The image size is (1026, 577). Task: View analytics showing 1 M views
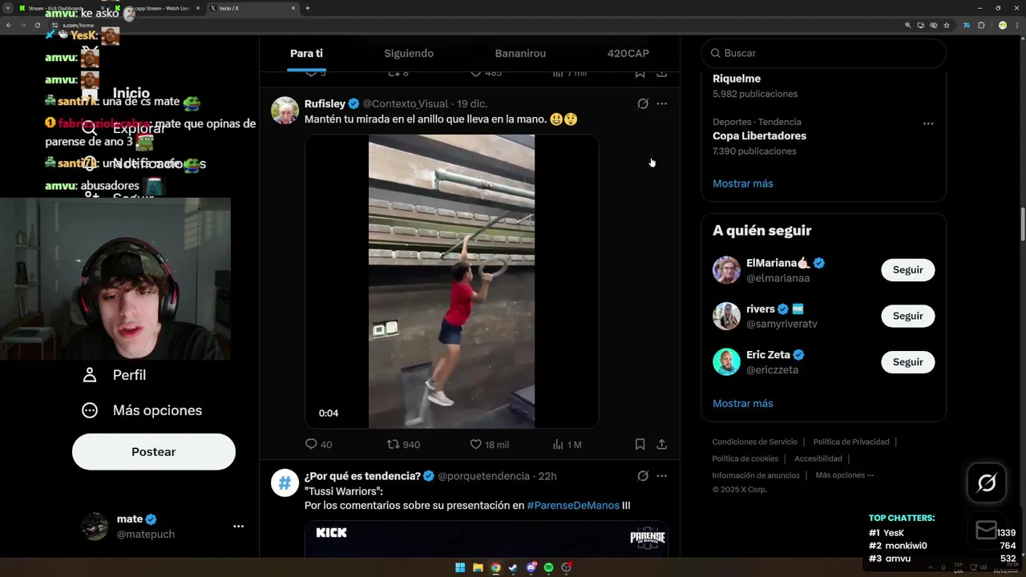pyautogui.click(x=567, y=444)
